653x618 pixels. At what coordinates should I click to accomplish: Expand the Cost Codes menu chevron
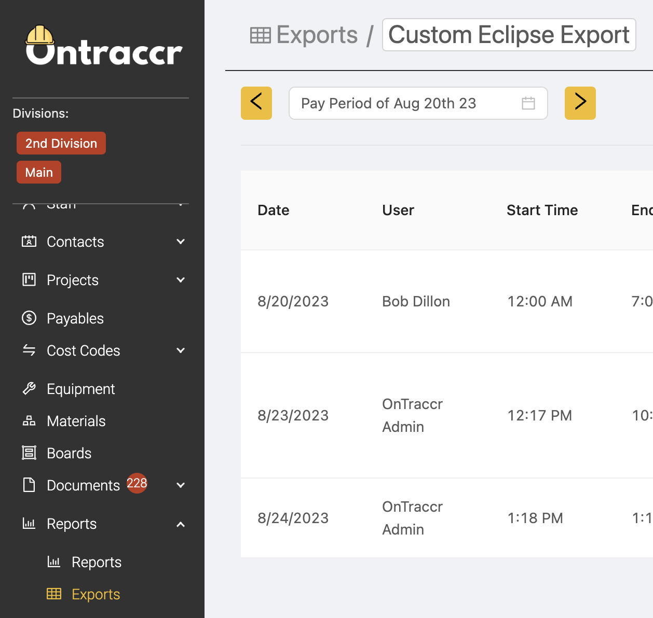tap(181, 350)
